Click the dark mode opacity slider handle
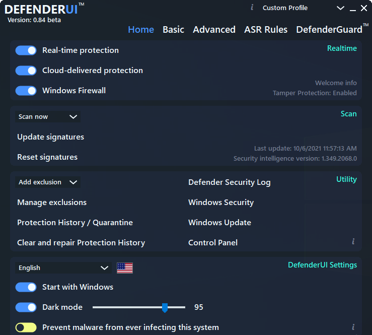372x335 pixels. [165, 308]
